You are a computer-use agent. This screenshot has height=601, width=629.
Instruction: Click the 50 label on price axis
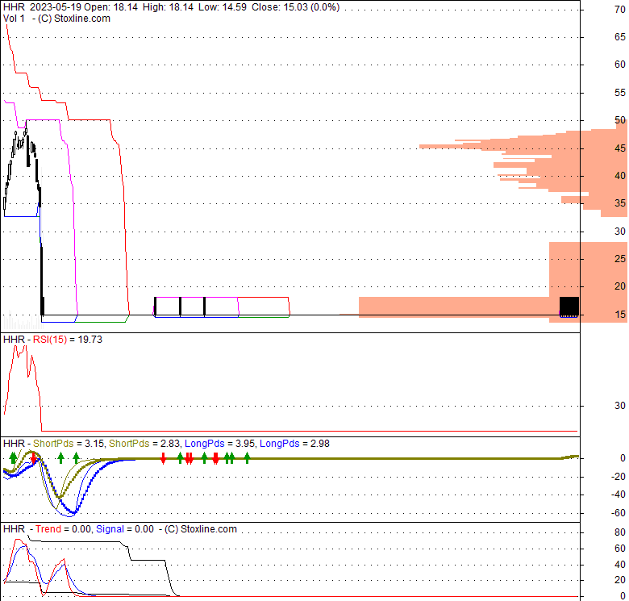coord(620,120)
